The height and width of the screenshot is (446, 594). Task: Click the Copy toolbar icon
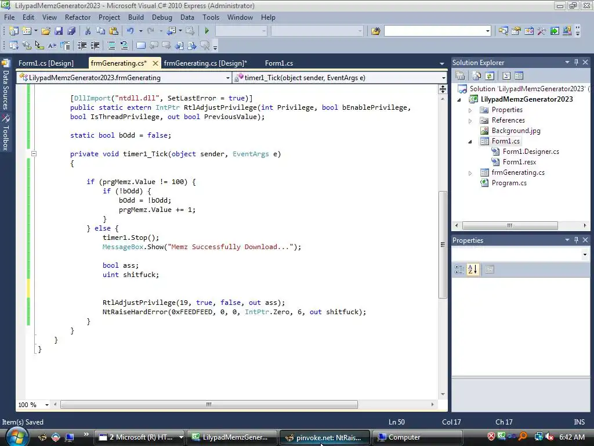click(100, 31)
